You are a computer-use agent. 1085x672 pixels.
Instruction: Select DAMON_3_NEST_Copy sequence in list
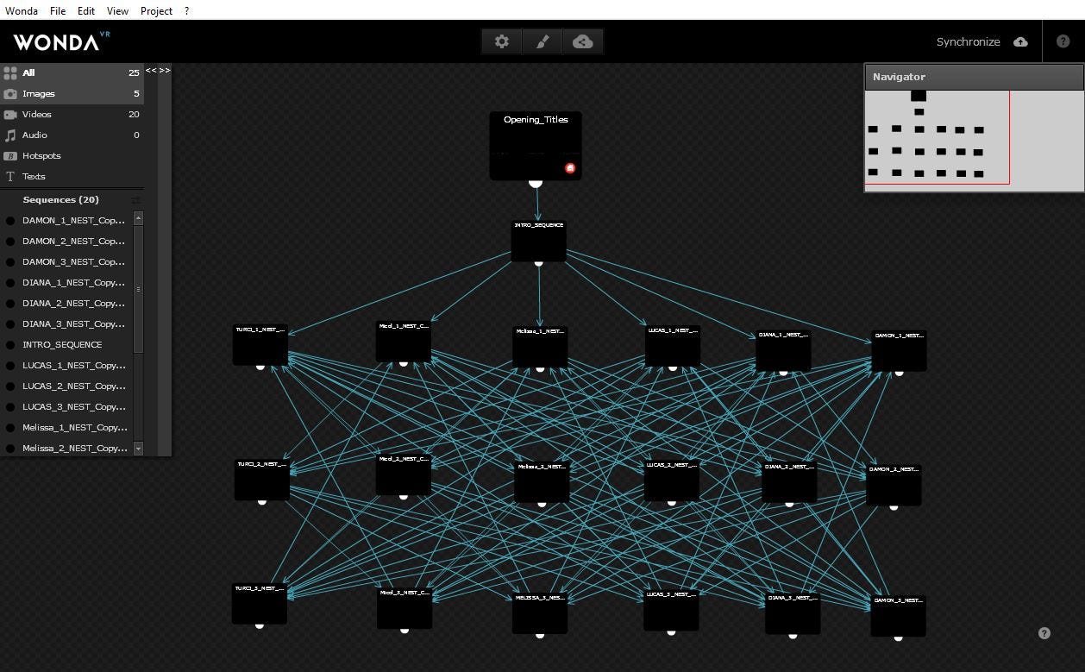66,261
